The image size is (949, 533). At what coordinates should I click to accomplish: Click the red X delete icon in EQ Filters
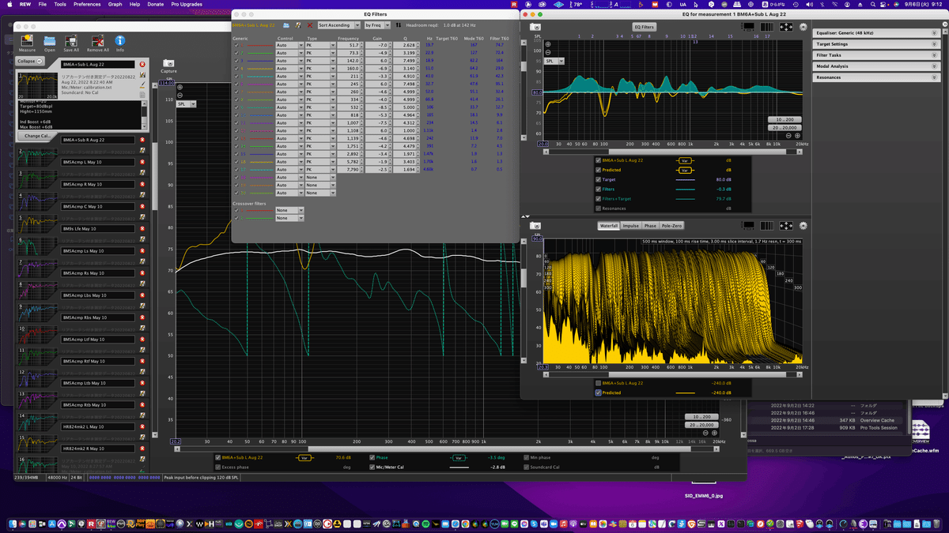click(310, 25)
